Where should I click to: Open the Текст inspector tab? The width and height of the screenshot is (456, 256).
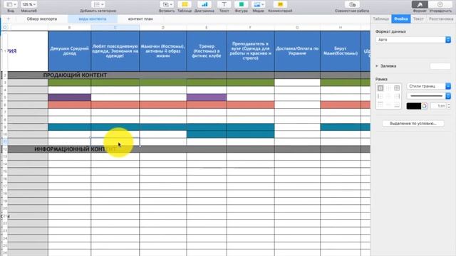(x=418, y=19)
